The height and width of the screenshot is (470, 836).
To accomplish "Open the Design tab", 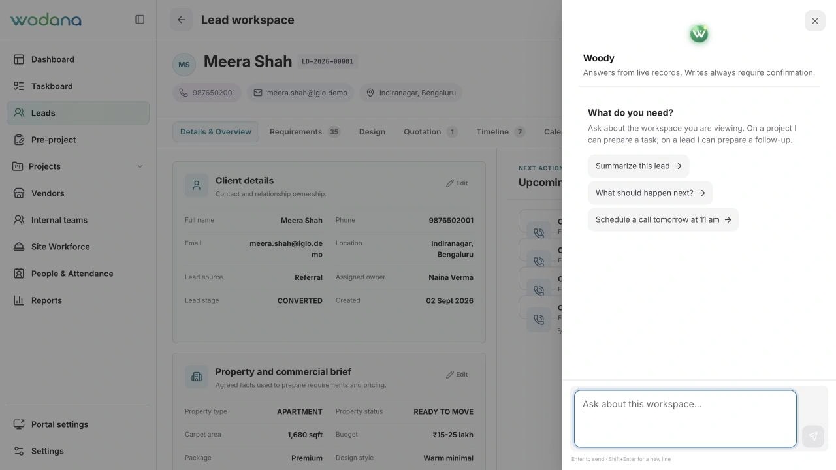I will (x=372, y=132).
